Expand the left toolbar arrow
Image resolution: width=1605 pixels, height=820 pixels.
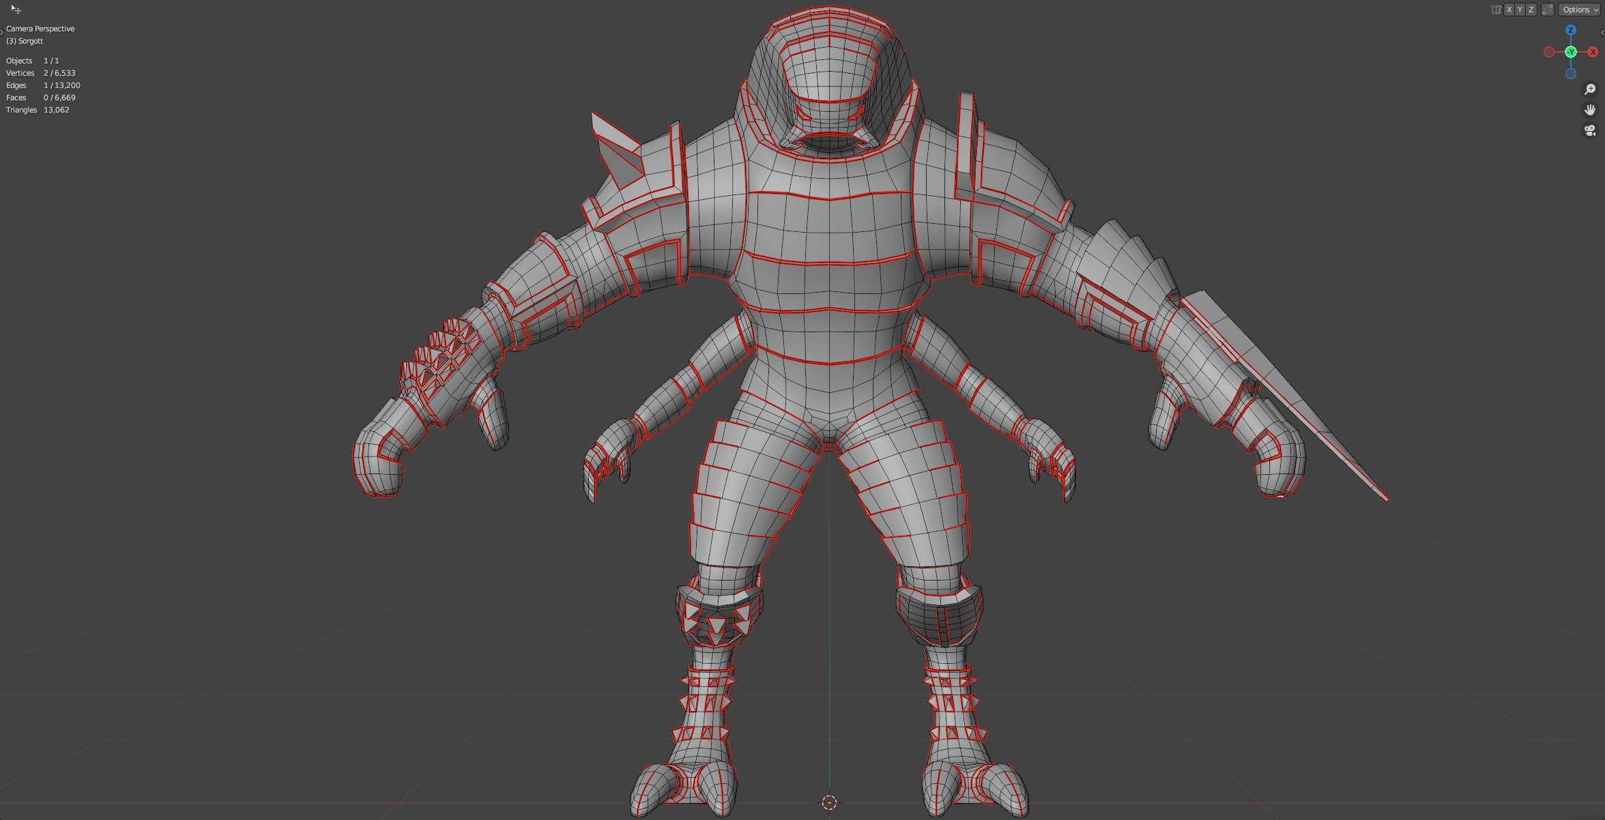tap(2, 32)
